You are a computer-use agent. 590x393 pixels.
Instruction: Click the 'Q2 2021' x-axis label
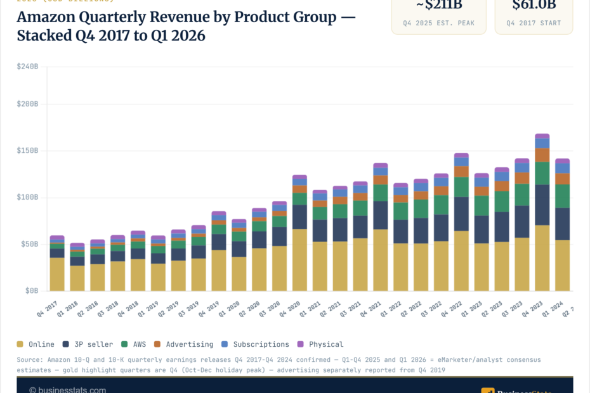(330, 309)
